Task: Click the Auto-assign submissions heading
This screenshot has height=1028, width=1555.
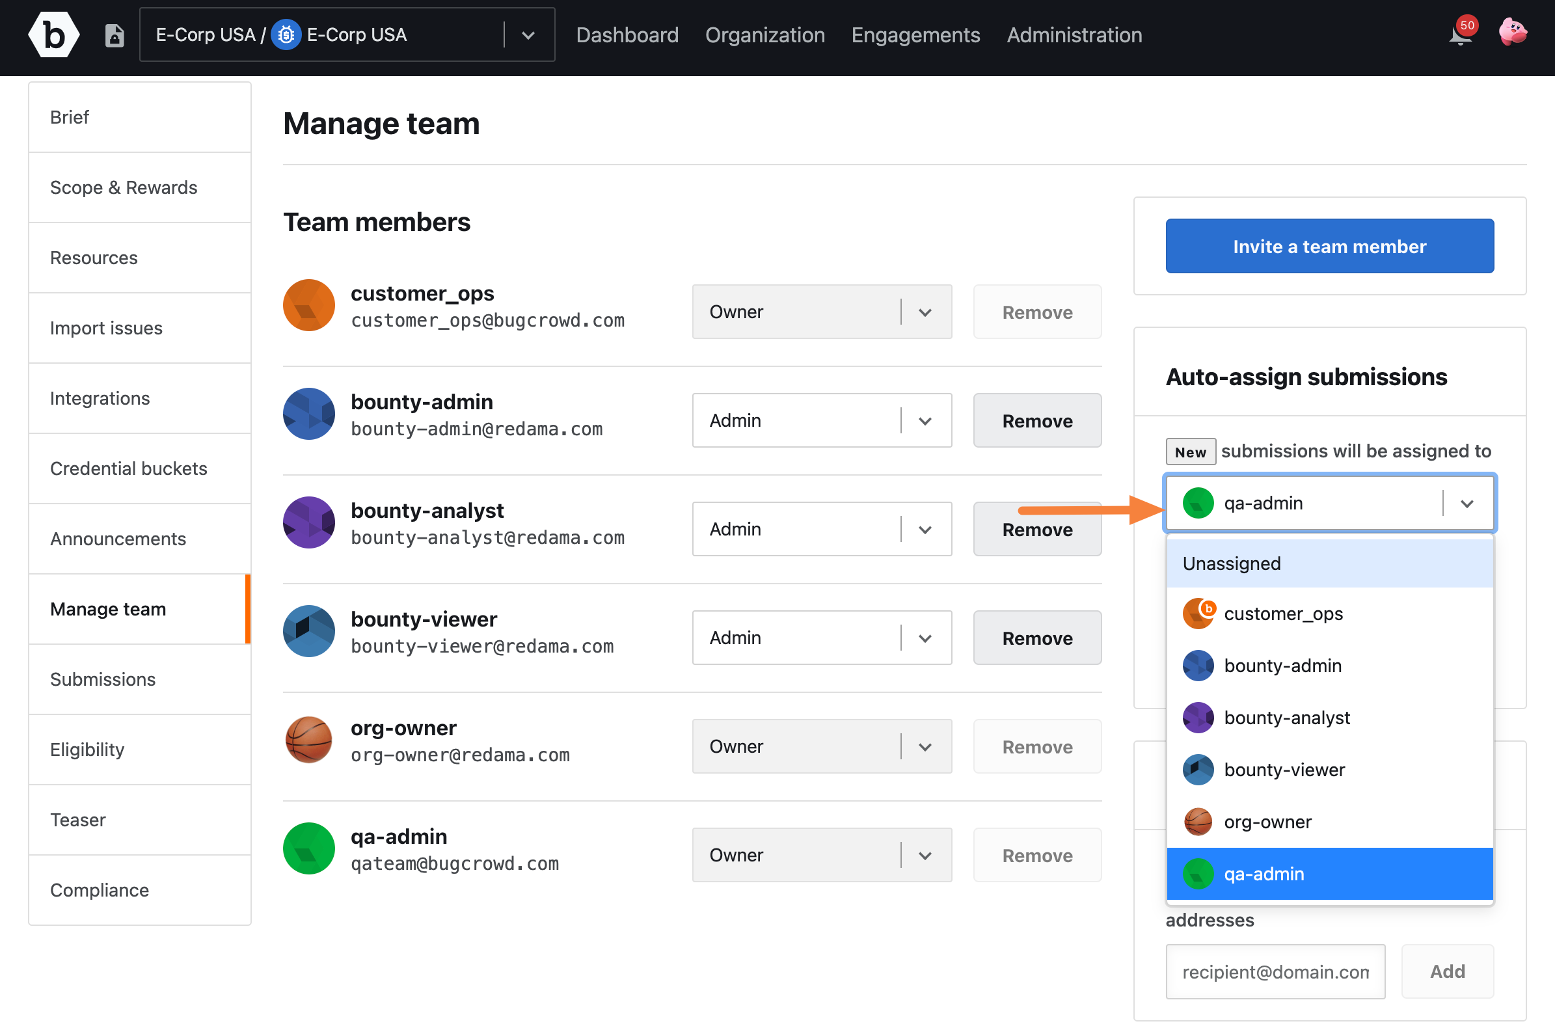Action: (x=1306, y=377)
